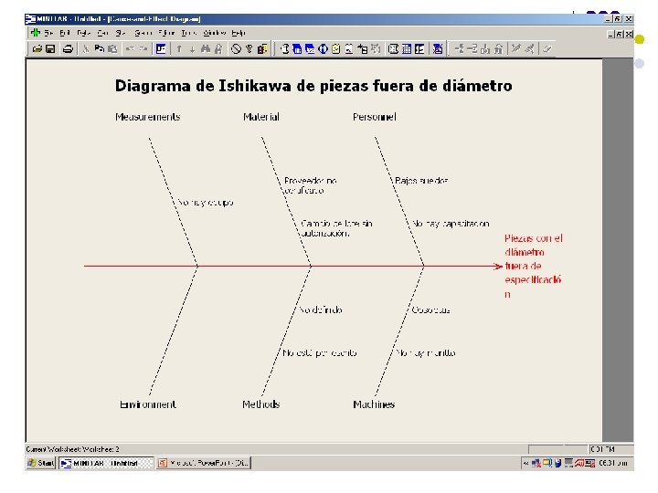Open the File menu

pos(48,33)
